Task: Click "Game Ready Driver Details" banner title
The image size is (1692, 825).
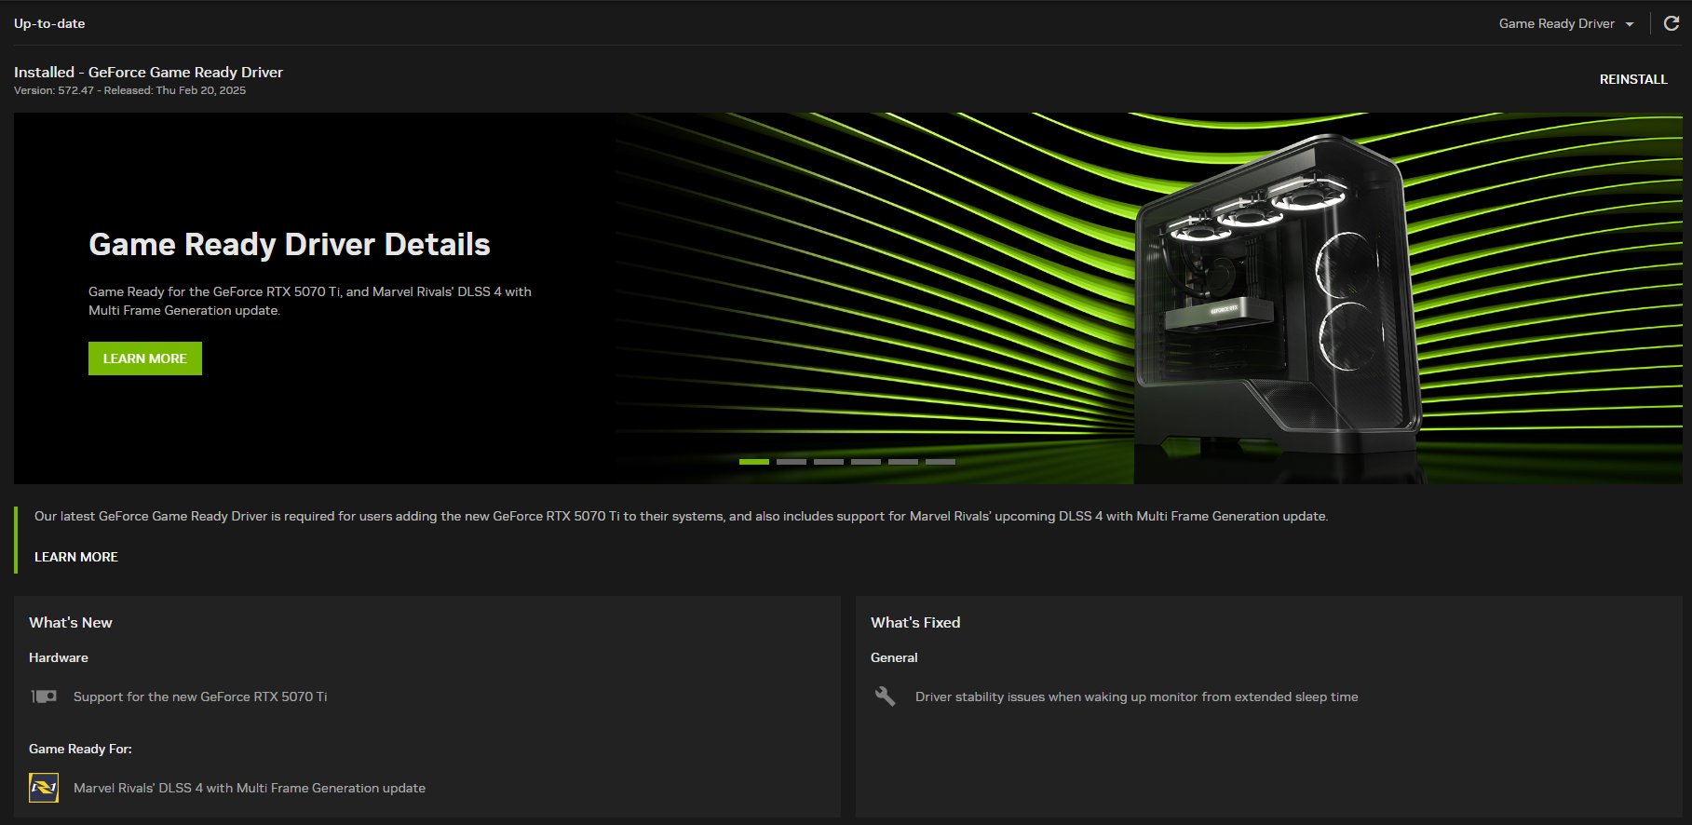Action: coord(290,244)
